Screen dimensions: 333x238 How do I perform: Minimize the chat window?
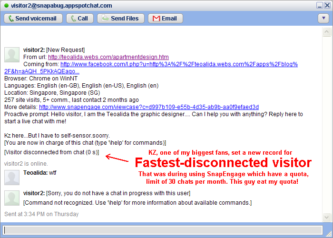click(x=319, y=5)
